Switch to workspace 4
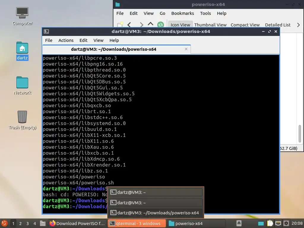Viewport: 304px width, 228px height. pyautogui.click(x=34, y=223)
